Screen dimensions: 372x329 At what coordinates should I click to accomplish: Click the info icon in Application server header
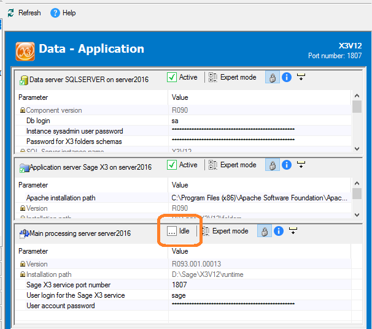[x=286, y=165]
